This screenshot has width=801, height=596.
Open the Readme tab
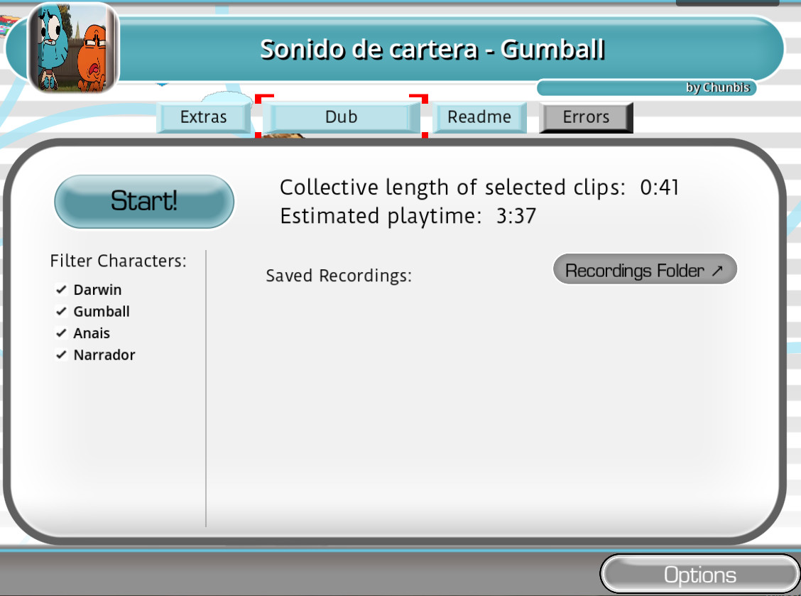(x=479, y=117)
